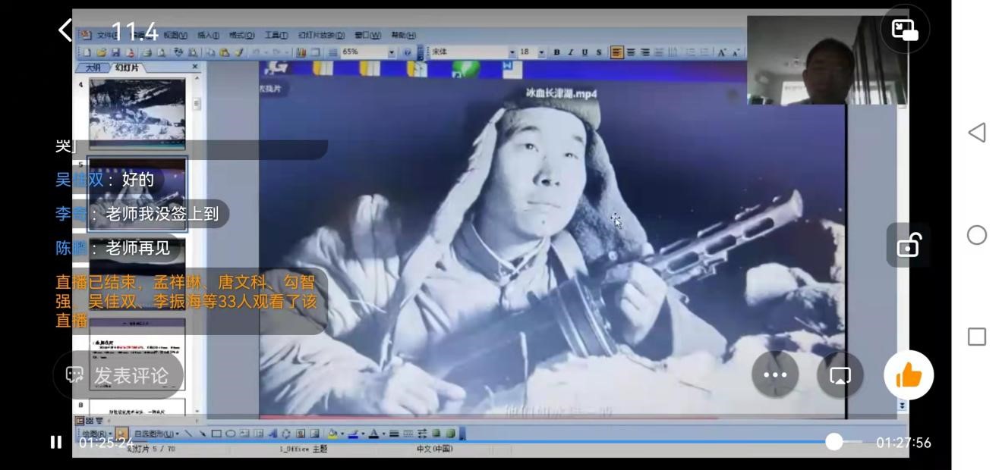Screen dimensions: 1002x470
Task: Open the 宋体 font name dropdown
Action: coord(512,52)
